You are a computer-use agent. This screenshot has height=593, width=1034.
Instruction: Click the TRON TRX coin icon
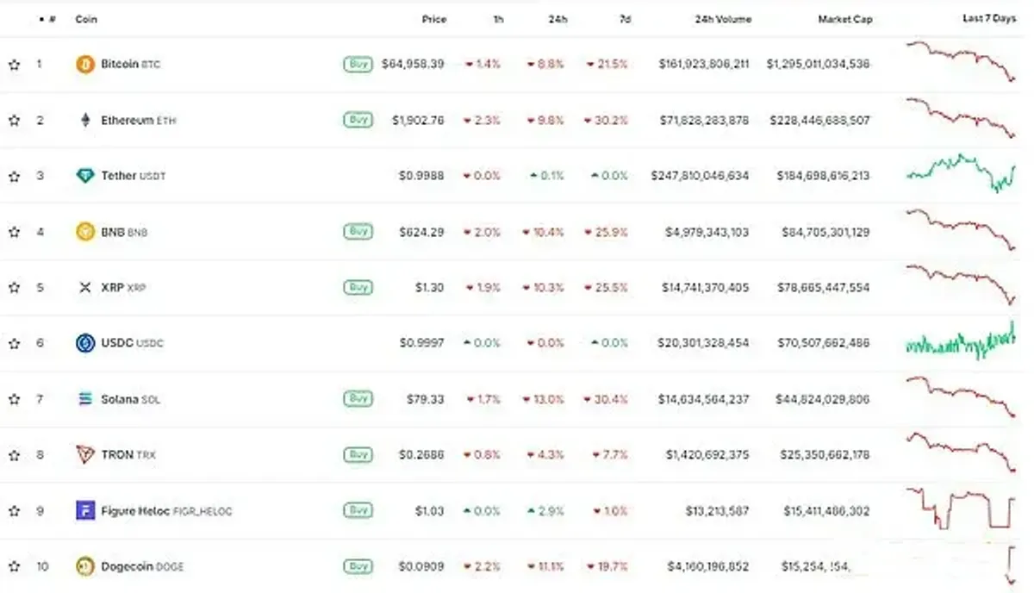[84, 454]
